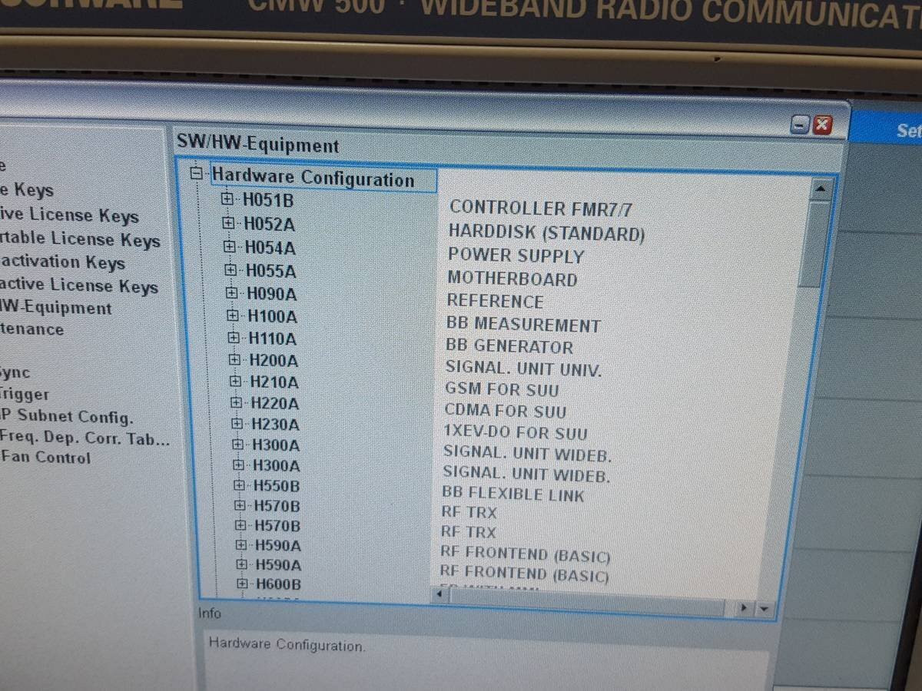Click the horizontal scrollbar left arrow
The height and width of the screenshot is (691, 922).
tap(441, 593)
